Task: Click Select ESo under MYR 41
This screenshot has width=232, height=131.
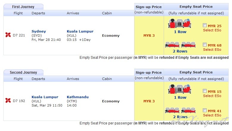Action: (212, 115)
